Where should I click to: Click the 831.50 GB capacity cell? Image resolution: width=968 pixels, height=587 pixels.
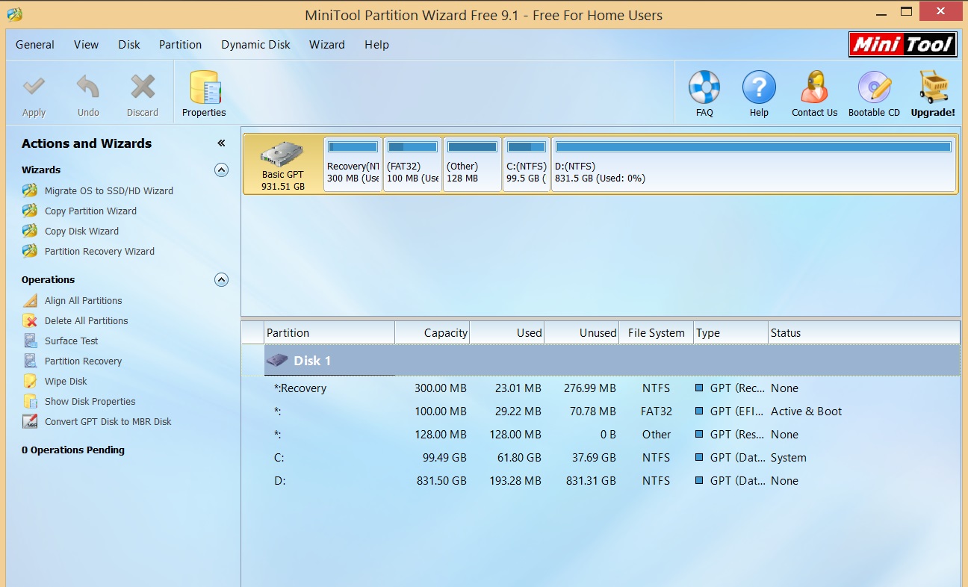pyautogui.click(x=441, y=481)
